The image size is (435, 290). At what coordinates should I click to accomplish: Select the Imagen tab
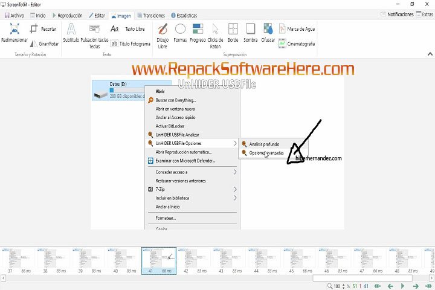121,16
